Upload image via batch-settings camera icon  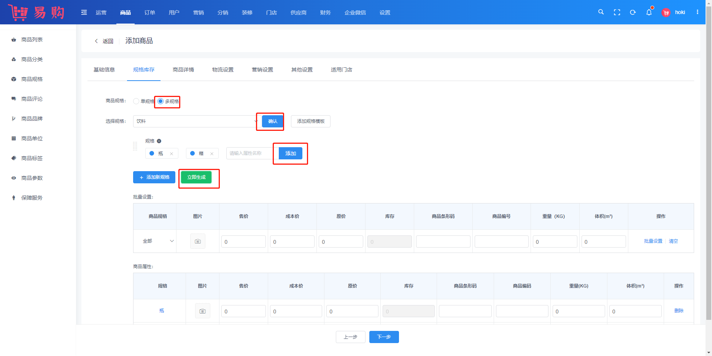click(197, 241)
